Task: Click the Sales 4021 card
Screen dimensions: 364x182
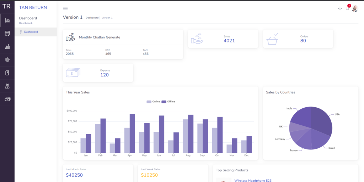Action: point(223,39)
